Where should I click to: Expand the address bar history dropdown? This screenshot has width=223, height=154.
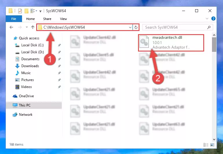(130, 27)
